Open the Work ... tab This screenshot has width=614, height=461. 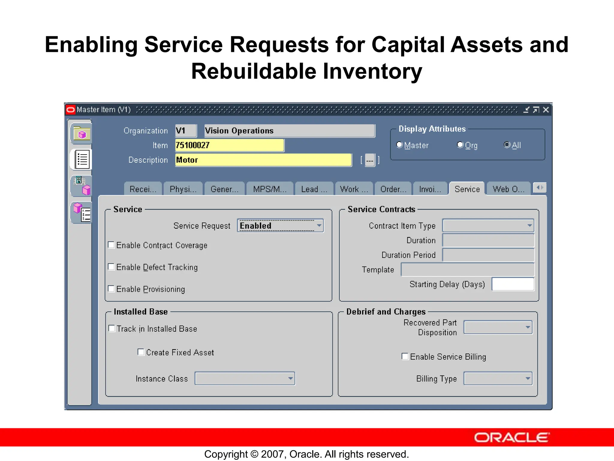click(x=354, y=189)
